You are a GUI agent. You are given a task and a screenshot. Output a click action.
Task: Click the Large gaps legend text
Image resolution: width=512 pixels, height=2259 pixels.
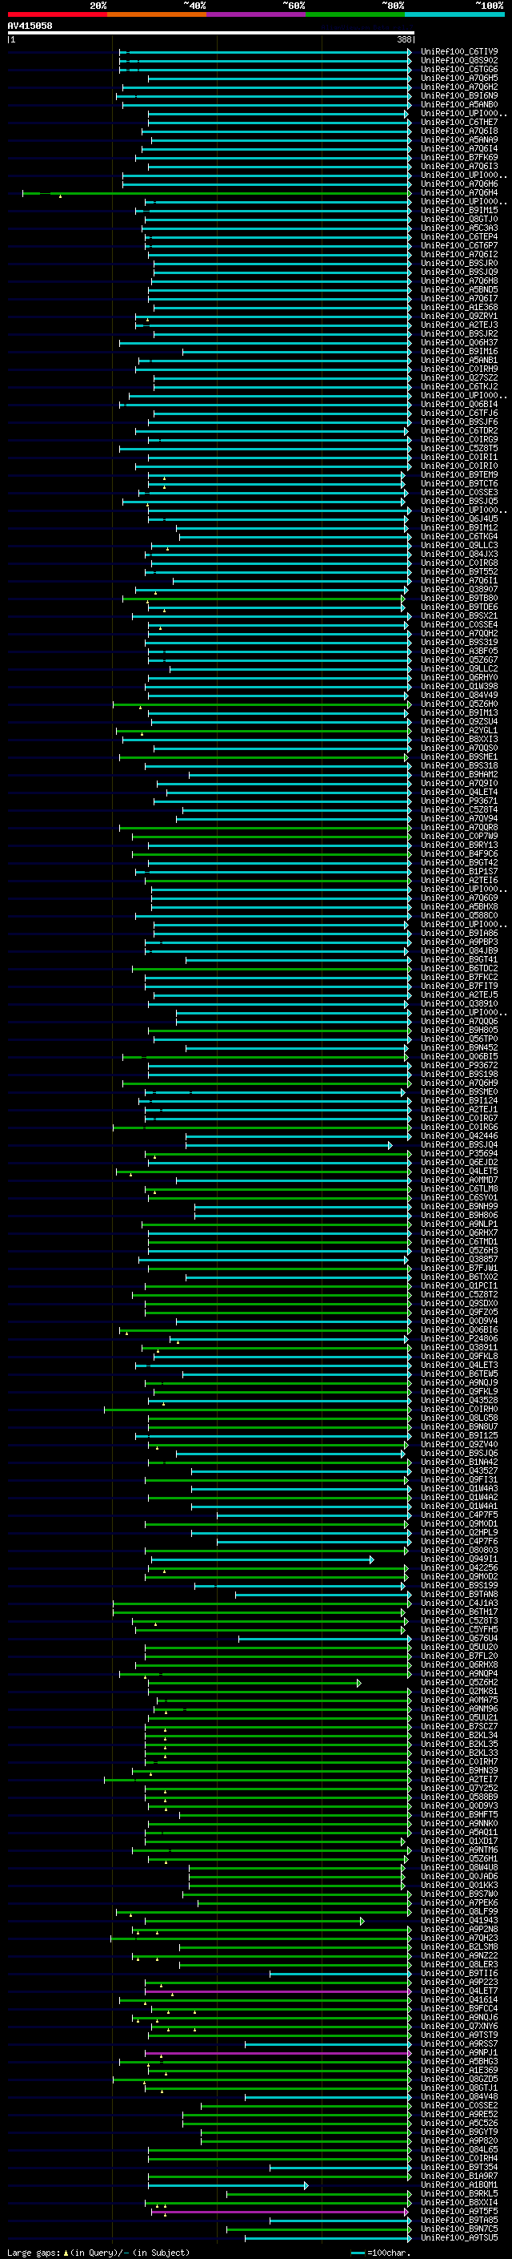coord(98,2252)
